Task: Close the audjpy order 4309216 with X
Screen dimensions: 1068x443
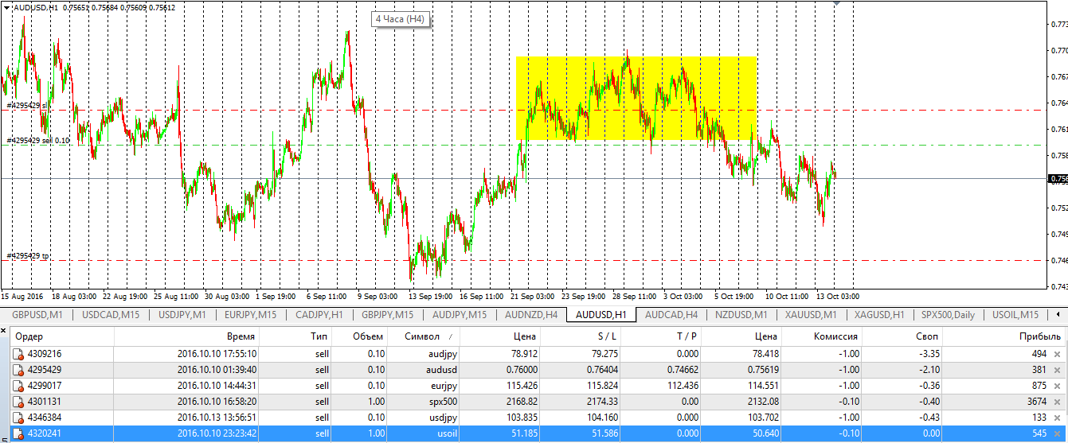Action: coord(1057,354)
